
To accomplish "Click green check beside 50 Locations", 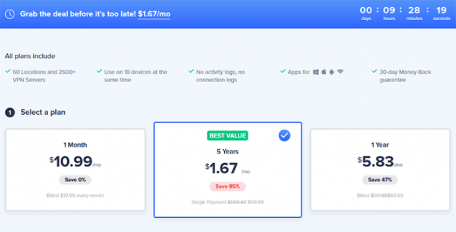I will coord(8,71).
